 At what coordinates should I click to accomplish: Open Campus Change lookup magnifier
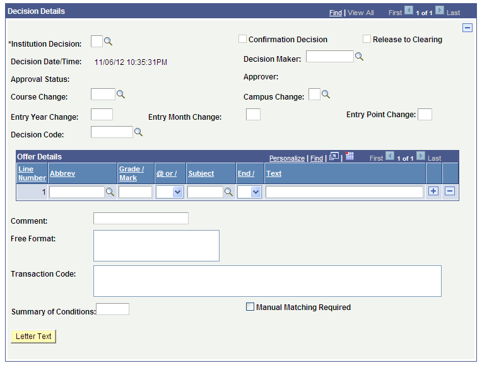point(326,95)
